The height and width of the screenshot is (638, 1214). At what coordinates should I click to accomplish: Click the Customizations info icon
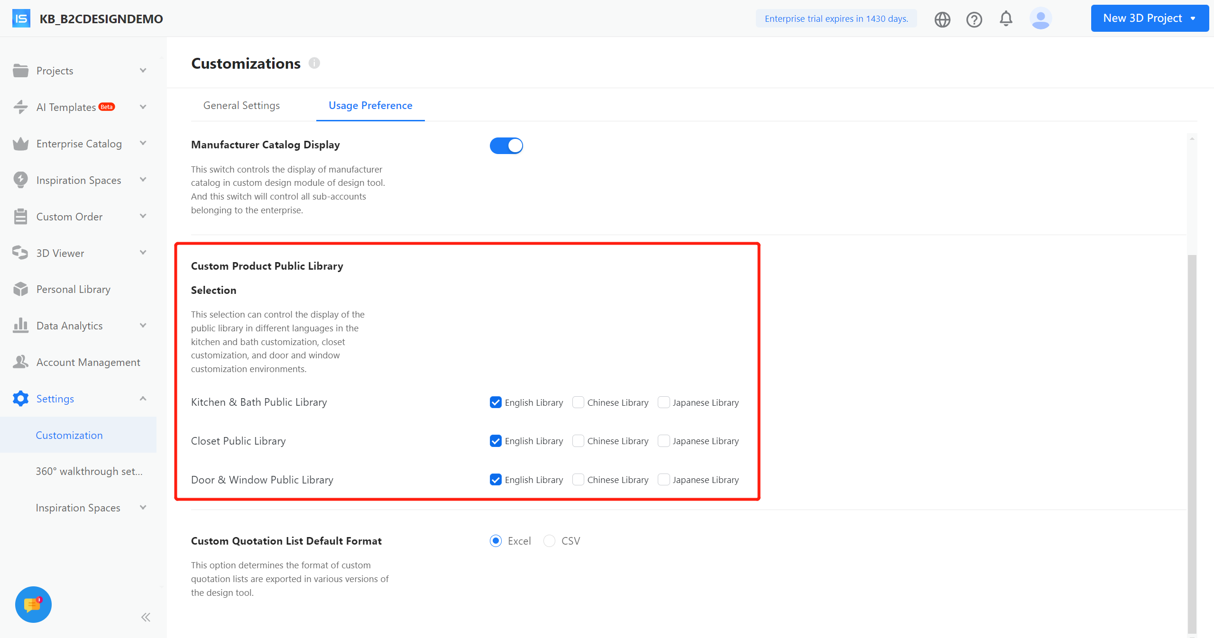[314, 63]
